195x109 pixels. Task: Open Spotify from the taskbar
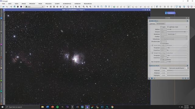click(x=58, y=107)
